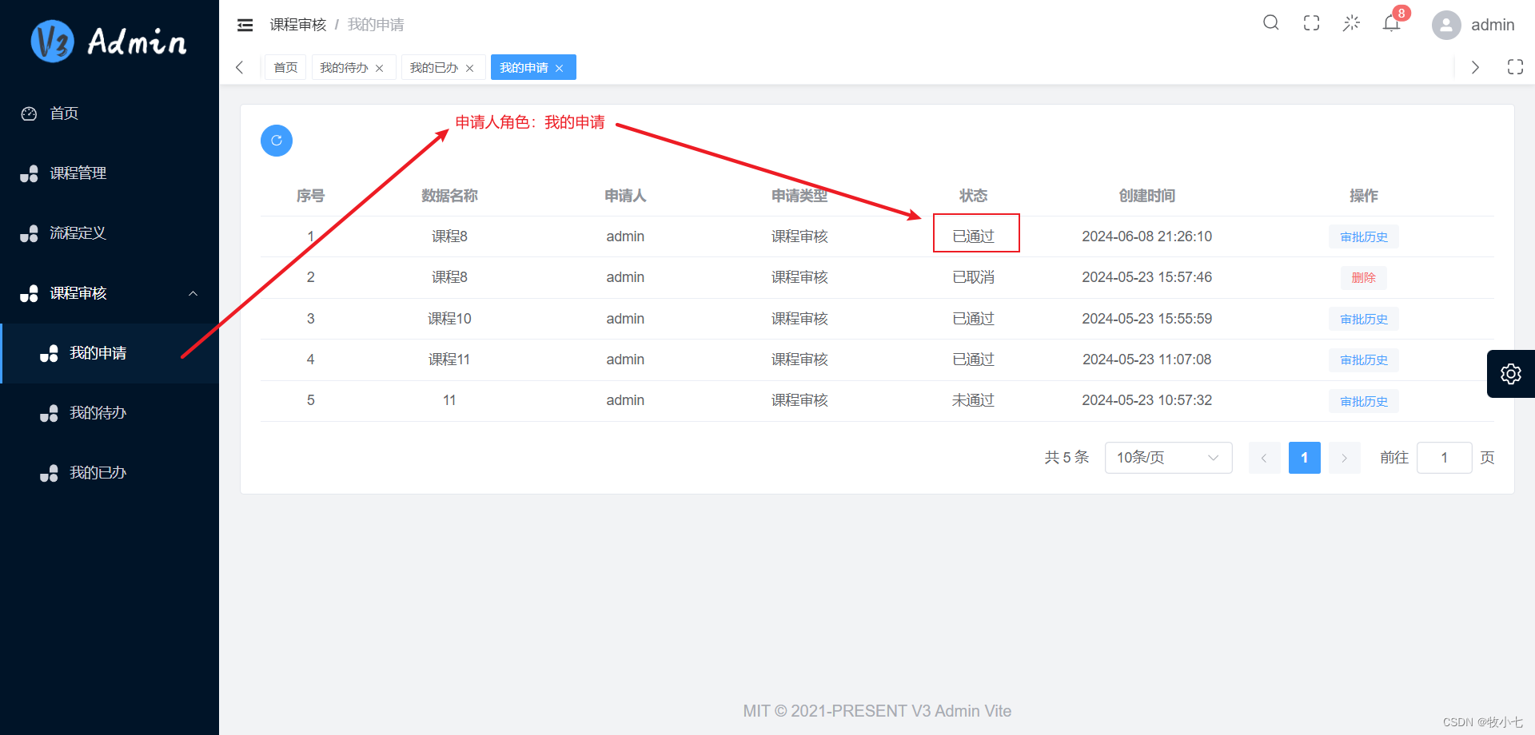Click the go-to page input field
Screen dimensions: 1535x735
tap(1445, 458)
